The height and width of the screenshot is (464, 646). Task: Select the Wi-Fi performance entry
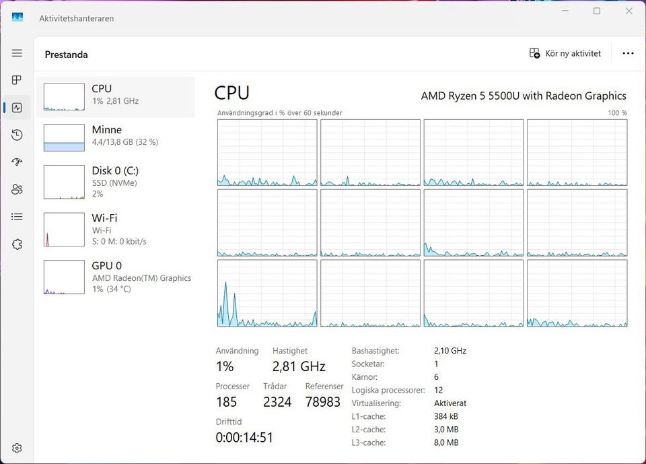click(116, 229)
